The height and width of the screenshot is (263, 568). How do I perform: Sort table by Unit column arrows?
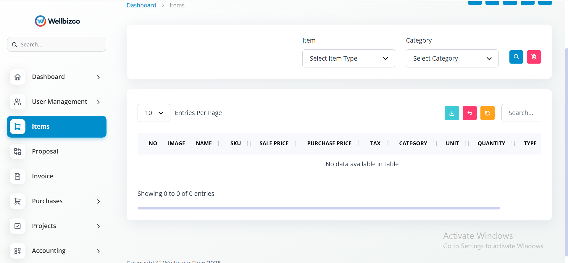pyautogui.click(x=467, y=143)
